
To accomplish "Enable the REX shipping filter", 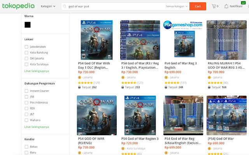I will coord(26,108).
